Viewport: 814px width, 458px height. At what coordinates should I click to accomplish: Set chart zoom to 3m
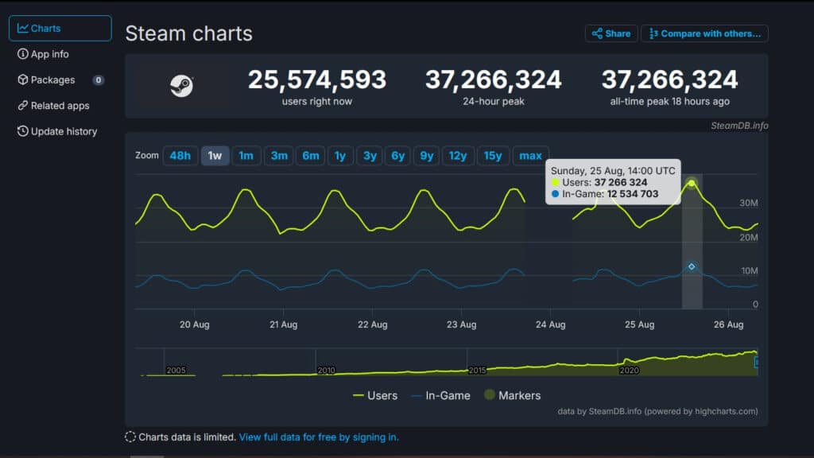(x=279, y=156)
